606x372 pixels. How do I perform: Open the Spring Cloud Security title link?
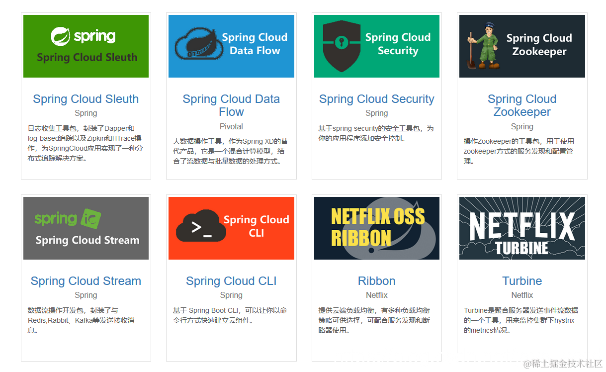click(x=377, y=99)
